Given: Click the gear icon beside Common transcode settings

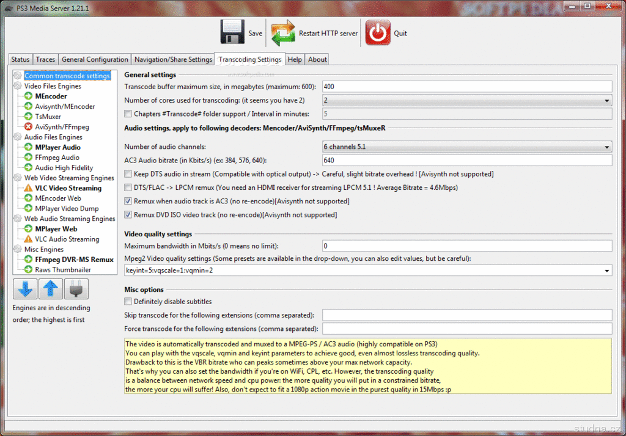Looking at the screenshot, I should tap(18, 75).
